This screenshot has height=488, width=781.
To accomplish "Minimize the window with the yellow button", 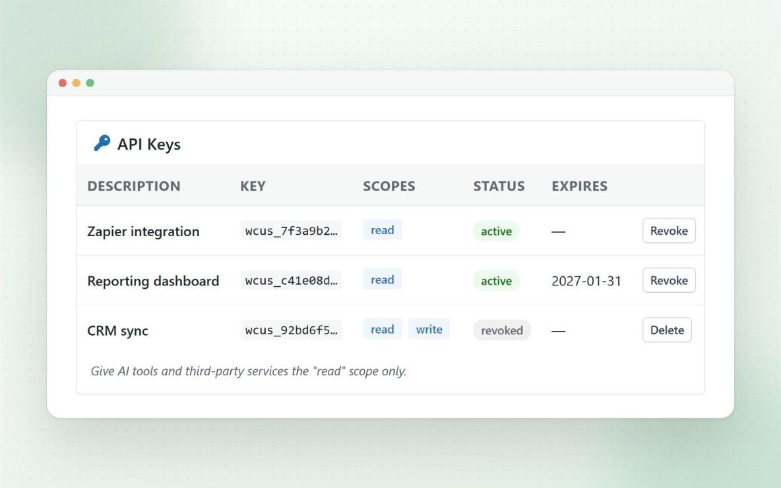I will pyautogui.click(x=77, y=82).
